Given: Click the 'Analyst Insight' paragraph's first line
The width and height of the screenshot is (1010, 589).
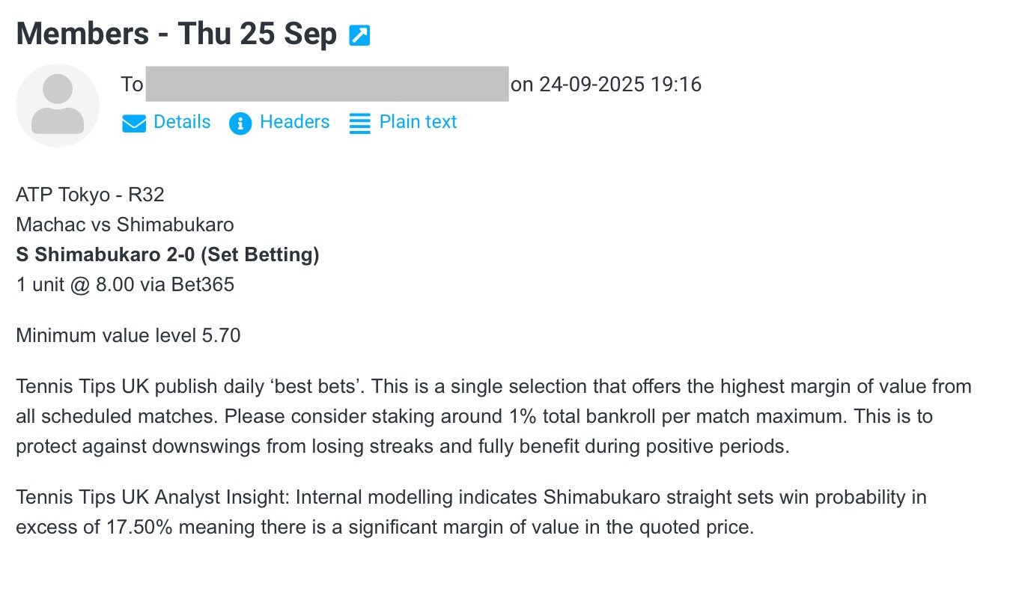Looking at the screenshot, I should click(x=470, y=498).
